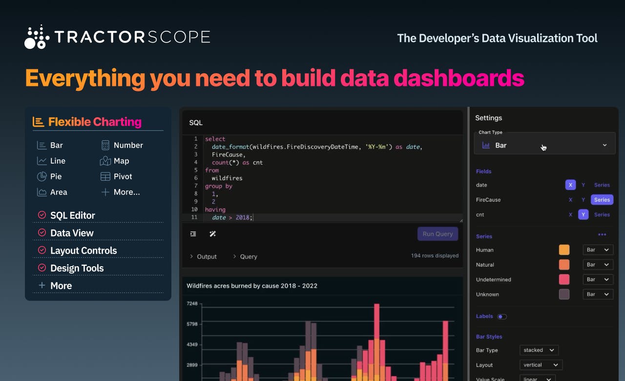Click the magic wand icon below SQL editor
The width and height of the screenshot is (625, 381).
point(212,234)
